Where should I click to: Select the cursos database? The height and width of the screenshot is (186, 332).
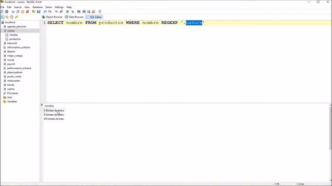11,31
